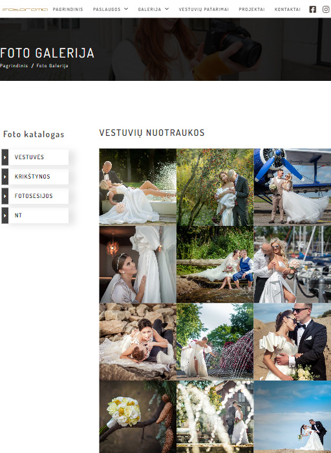Select the Fotosesijos catalog category

coord(38,196)
